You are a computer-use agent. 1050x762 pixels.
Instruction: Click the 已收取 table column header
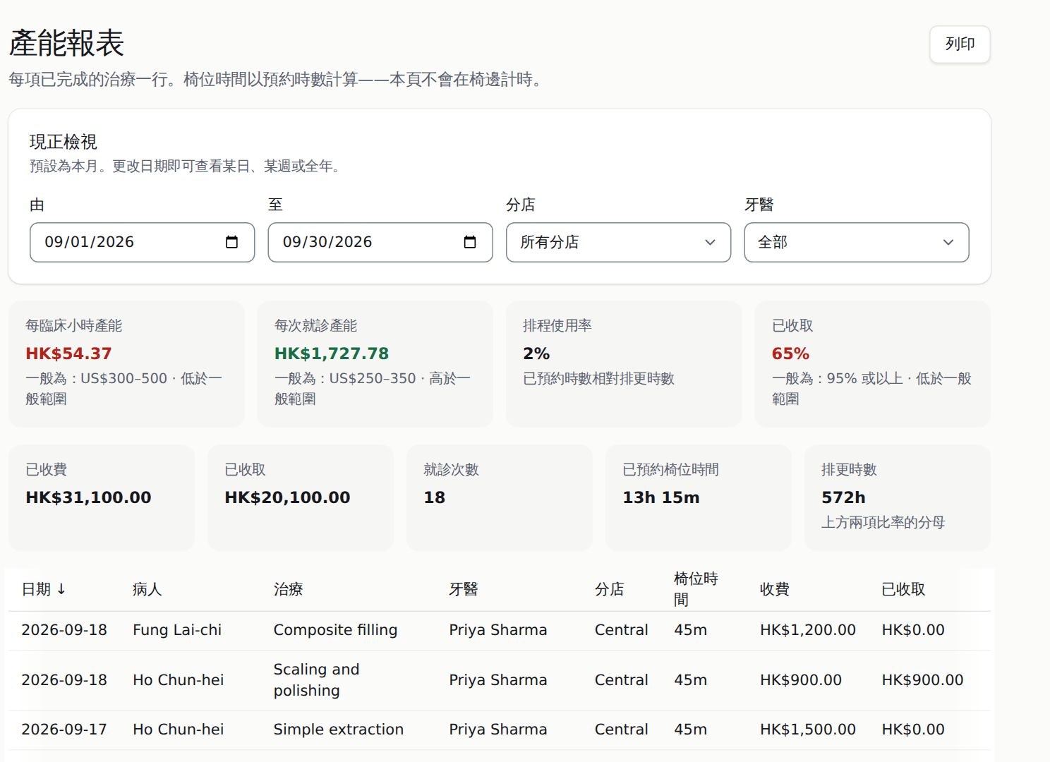click(x=903, y=589)
